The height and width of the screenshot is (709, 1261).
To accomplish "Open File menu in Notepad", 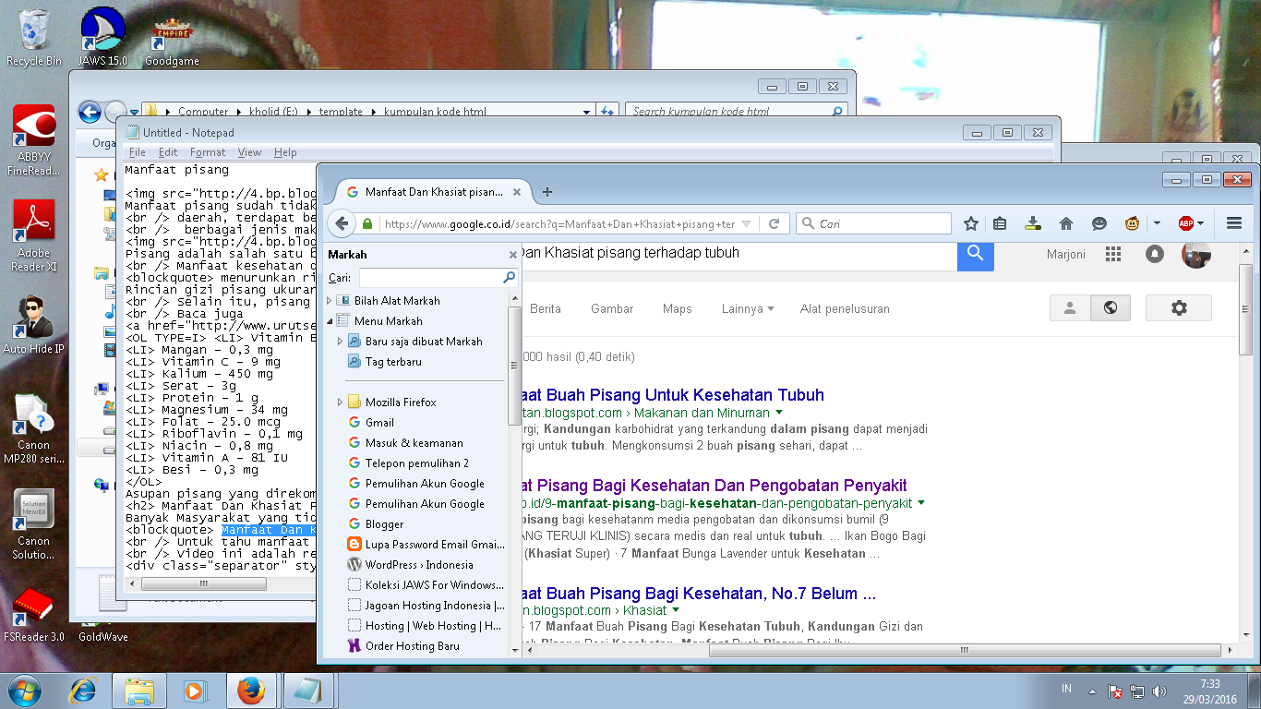I will click(x=138, y=152).
